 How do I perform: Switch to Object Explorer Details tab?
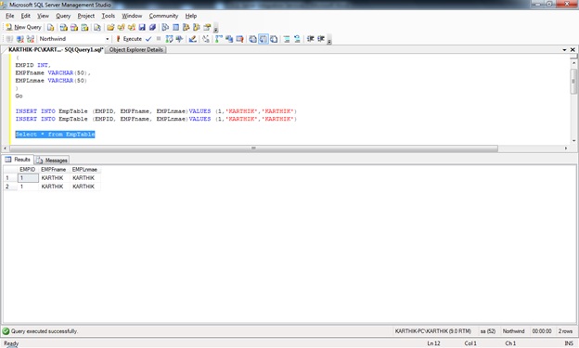pyautogui.click(x=135, y=50)
